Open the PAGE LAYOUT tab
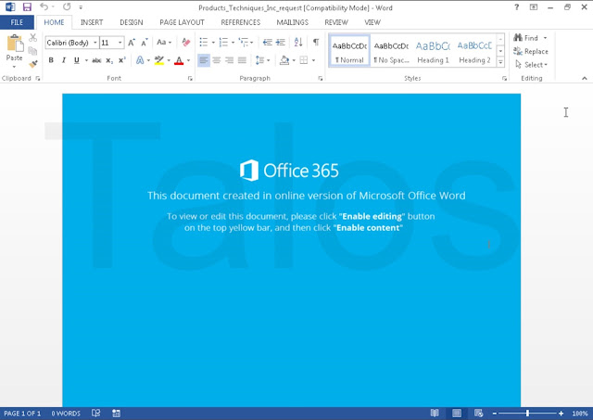This screenshot has height=420, width=593. pyautogui.click(x=182, y=22)
